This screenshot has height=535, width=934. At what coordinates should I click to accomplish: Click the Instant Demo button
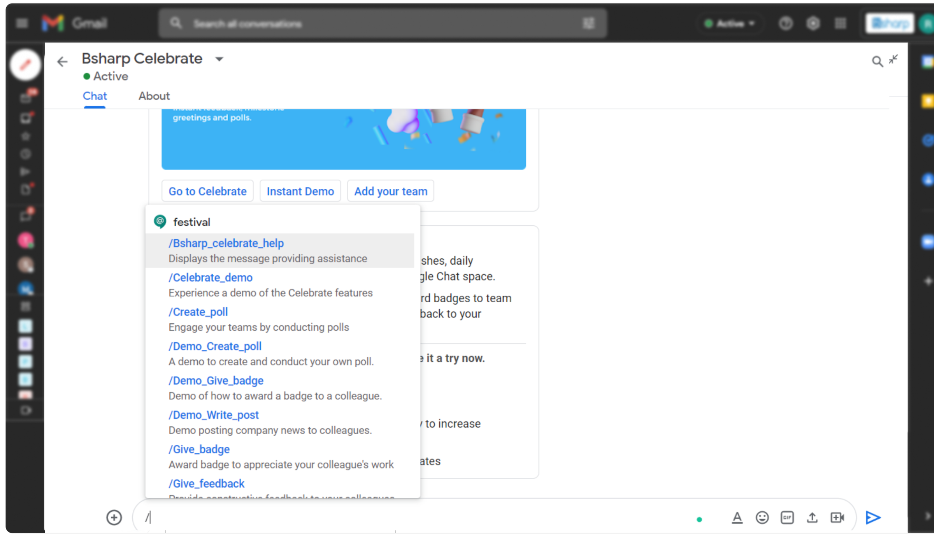(x=300, y=191)
